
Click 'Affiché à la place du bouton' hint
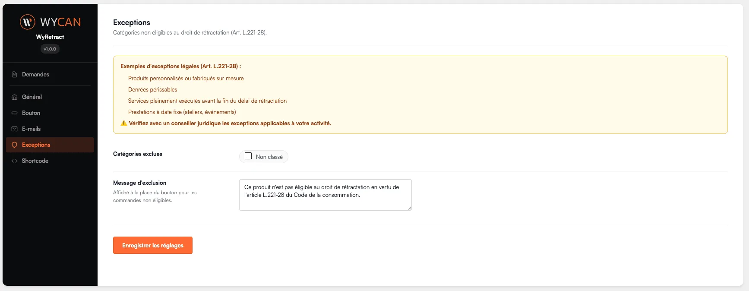coord(155,196)
